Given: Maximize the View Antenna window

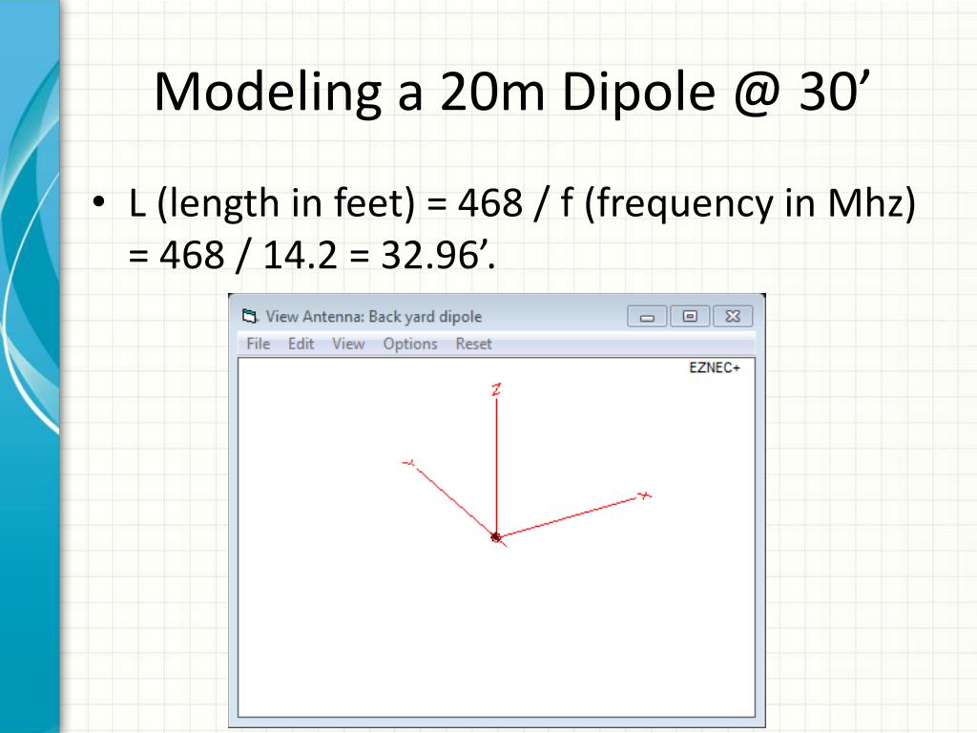Looking at the screenshot, I should (690, 317).
